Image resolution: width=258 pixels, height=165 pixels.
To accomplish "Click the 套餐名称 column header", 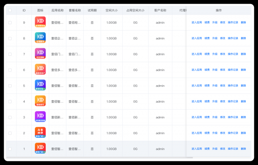I will pyautogui.click(x=75, y=10).
